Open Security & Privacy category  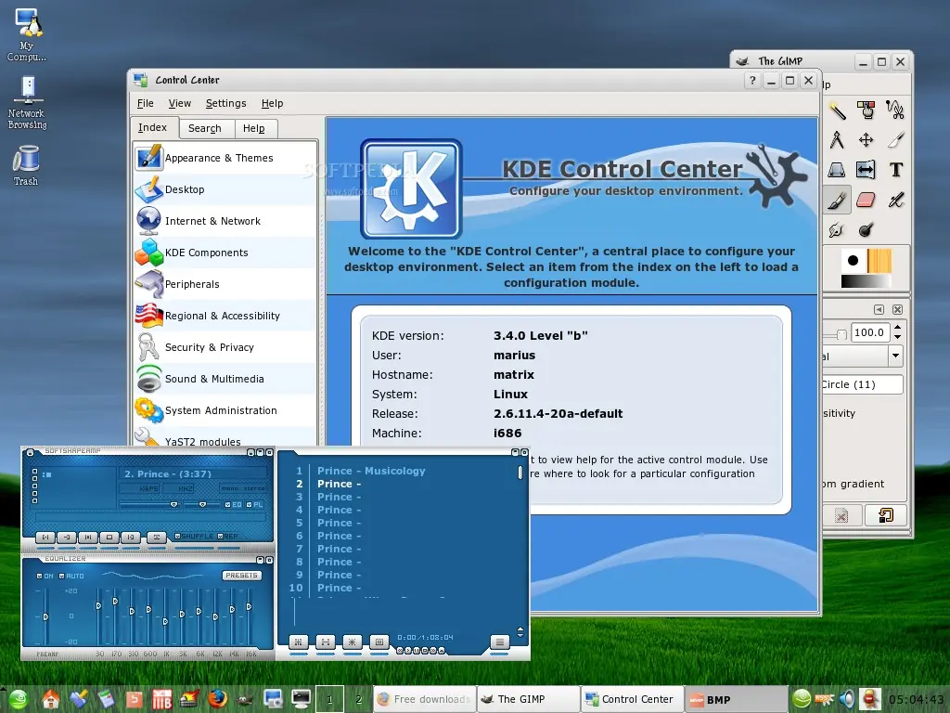(x=225, y=347)
